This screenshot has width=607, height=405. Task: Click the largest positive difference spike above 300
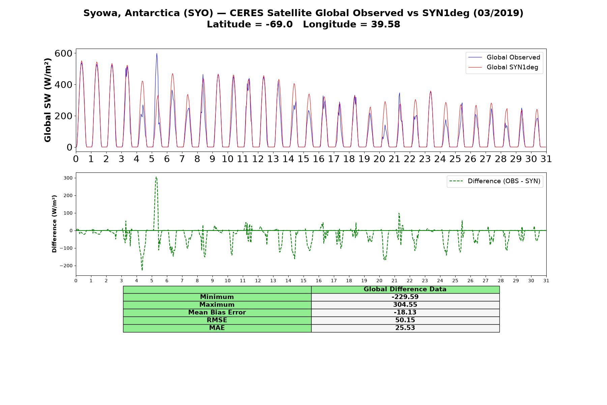point(156,178)
